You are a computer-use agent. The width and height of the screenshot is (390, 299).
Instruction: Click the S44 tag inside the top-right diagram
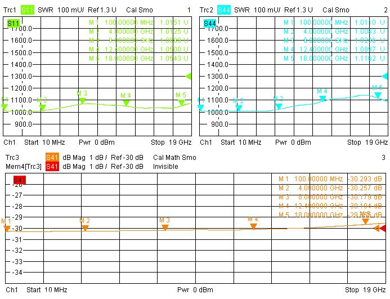coord(210,23)
